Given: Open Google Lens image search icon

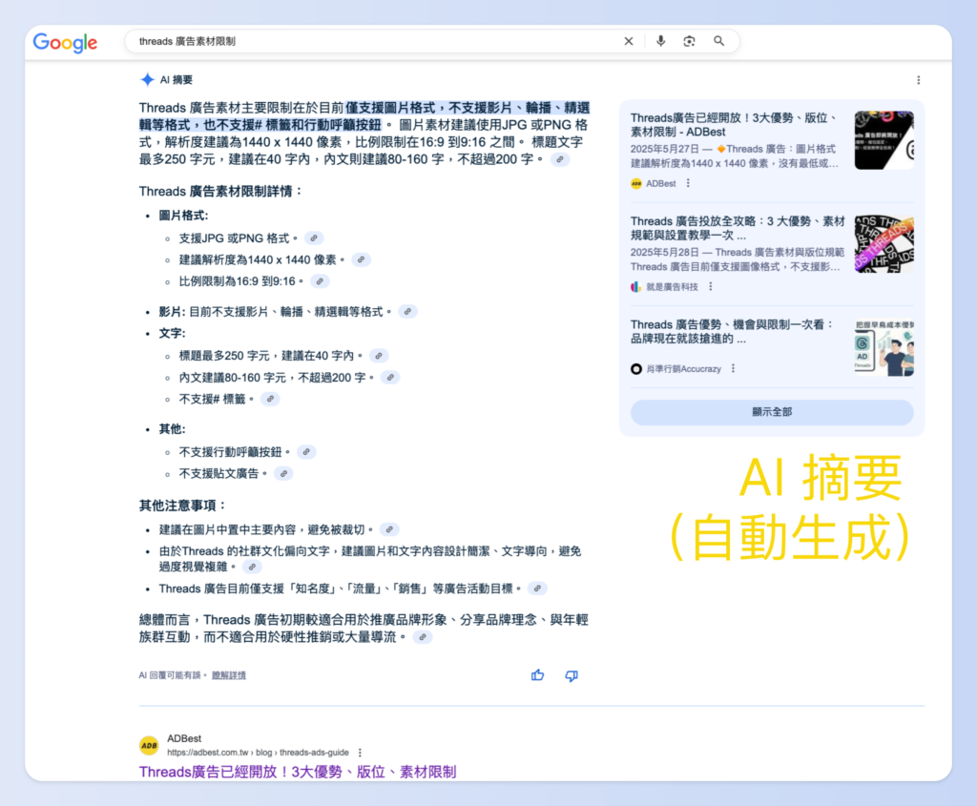Looking at the screenshot, I should click(689, 41).
